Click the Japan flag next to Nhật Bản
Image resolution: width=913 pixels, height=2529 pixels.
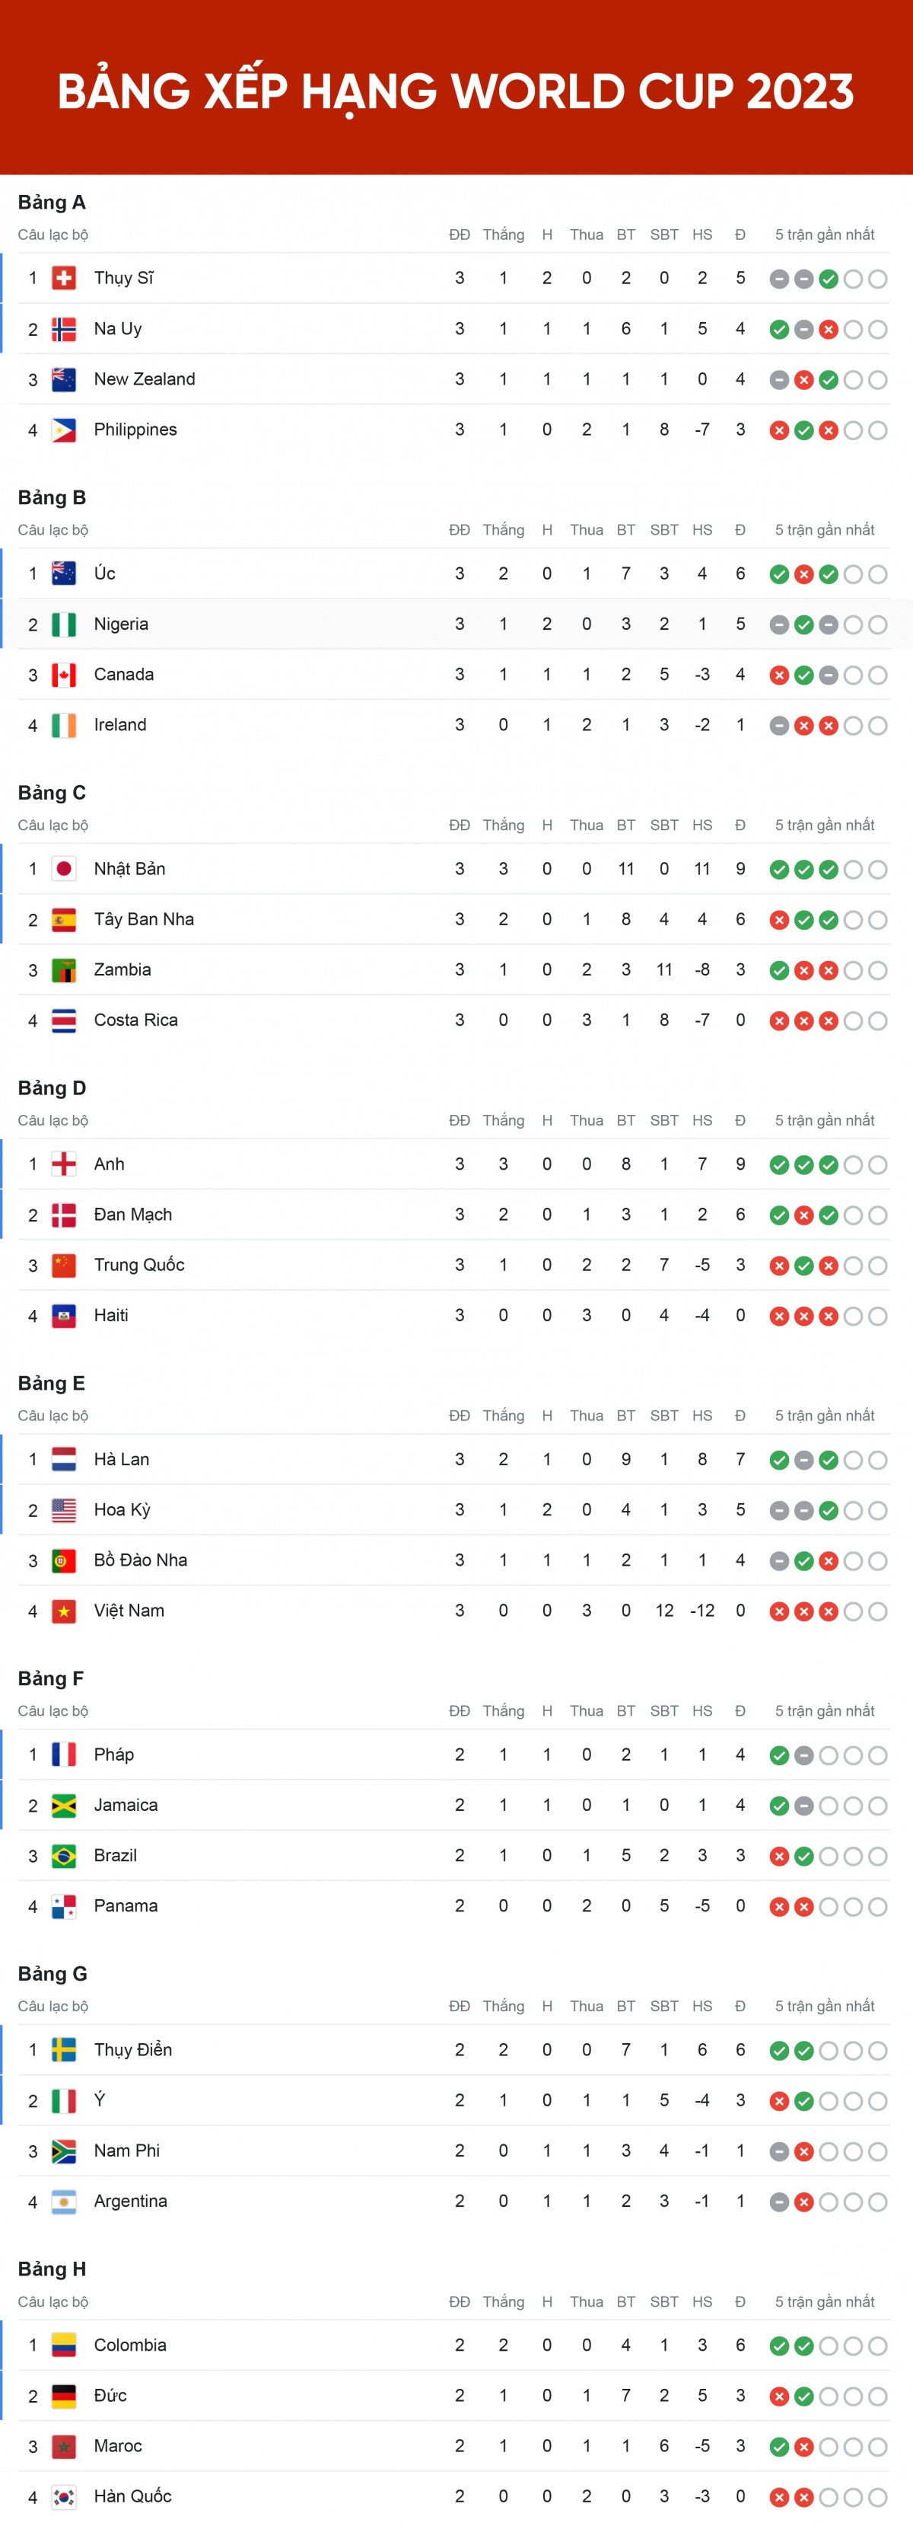(x=64, y=869)
